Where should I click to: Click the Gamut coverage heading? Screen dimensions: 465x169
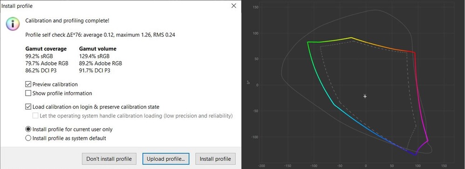[x=46, y=49]
